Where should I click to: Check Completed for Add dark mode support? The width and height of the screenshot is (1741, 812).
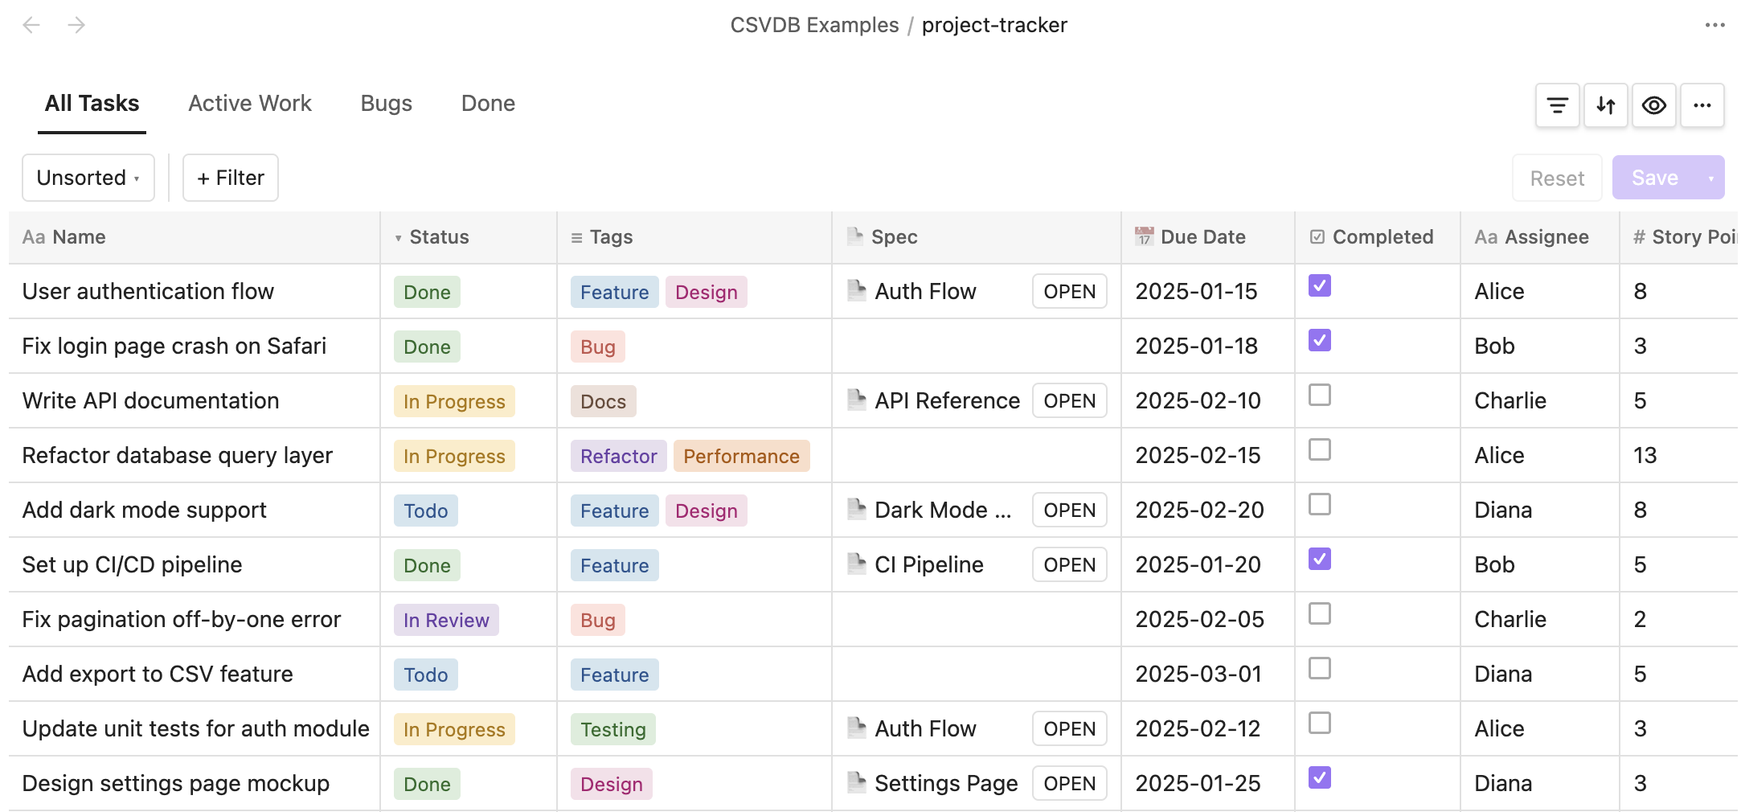pyautogui.click(x=1319, y=504)
